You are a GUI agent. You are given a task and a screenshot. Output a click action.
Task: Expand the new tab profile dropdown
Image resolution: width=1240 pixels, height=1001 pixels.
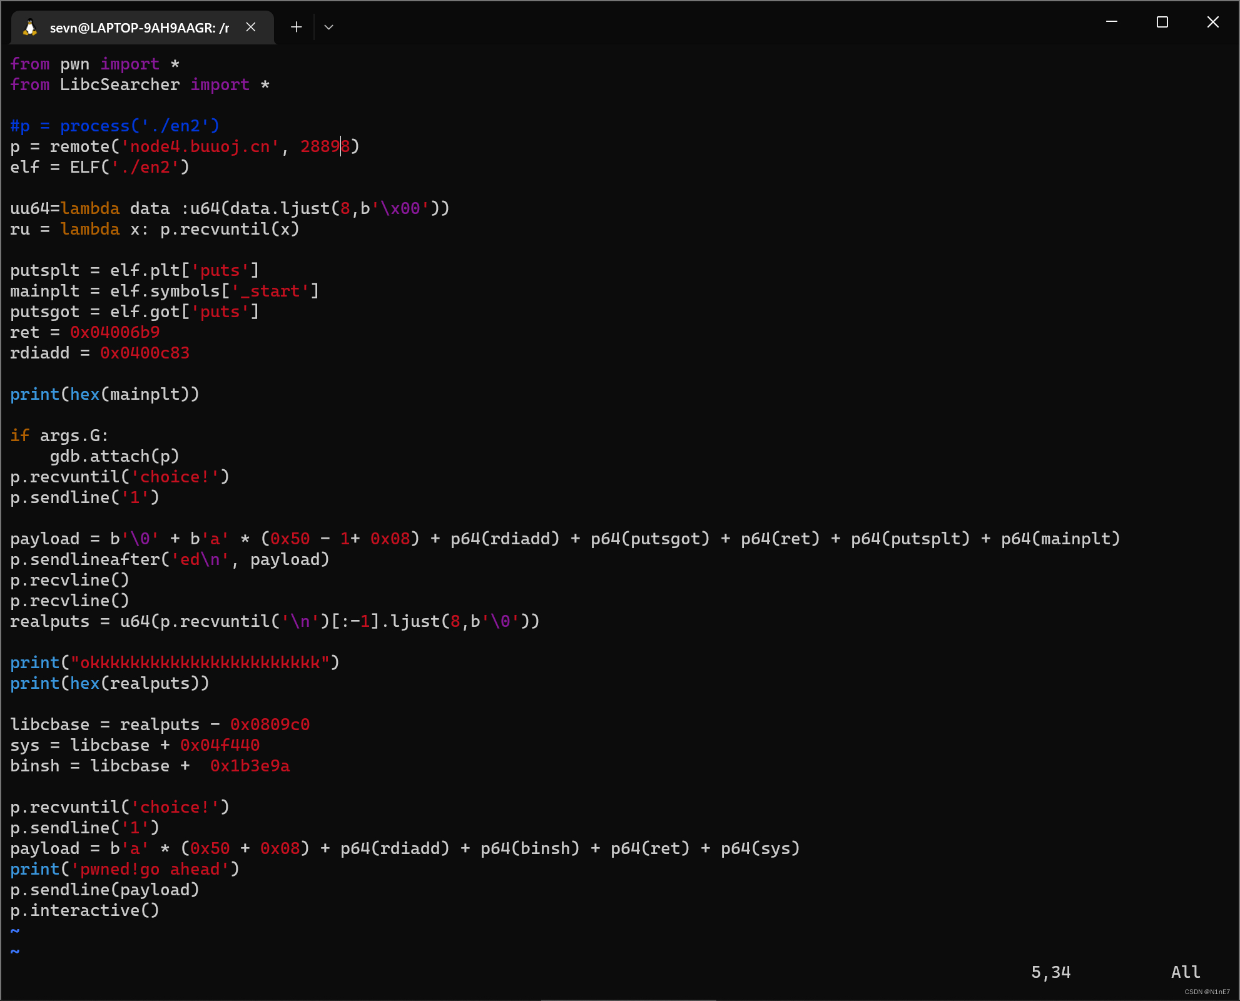click(328, 27)
